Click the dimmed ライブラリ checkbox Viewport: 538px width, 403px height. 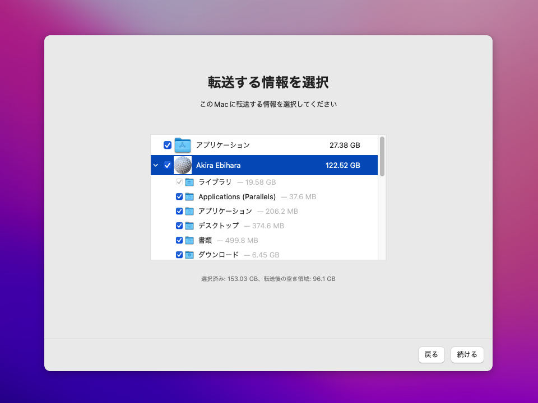179,182
